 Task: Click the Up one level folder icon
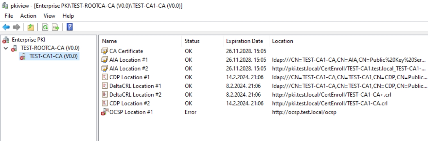click(31, 27)
